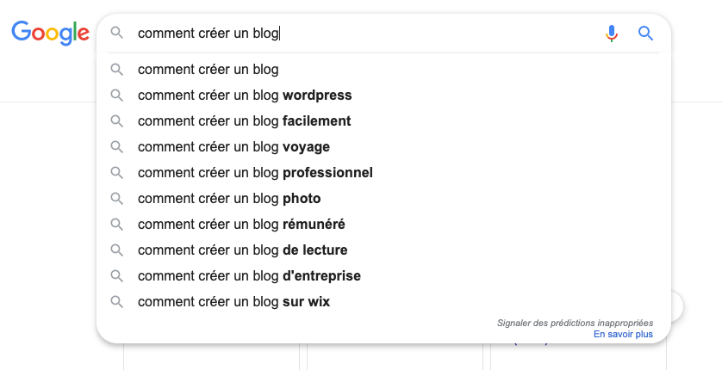722x370 pixels.
Task: Select the "comment créer un blog voyage" suggestion
Action: coord(233,147)
